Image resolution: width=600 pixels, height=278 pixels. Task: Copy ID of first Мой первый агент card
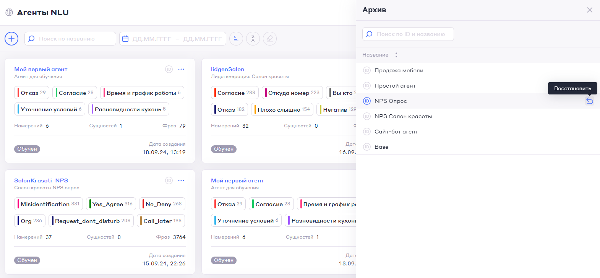tap(169, 69)
